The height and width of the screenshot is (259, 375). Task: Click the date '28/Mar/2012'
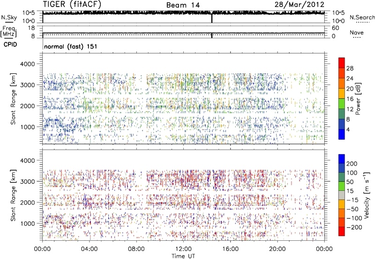(x=299, y=5)
